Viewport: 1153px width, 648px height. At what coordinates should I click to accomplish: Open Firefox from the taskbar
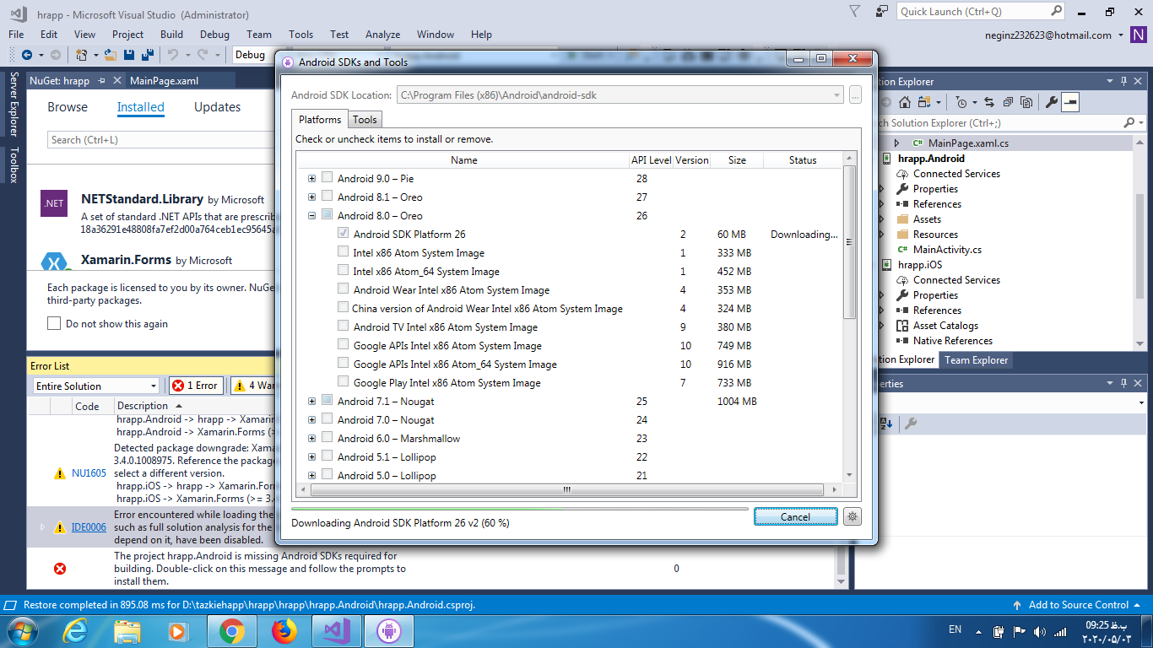click(x=284, y=630)
